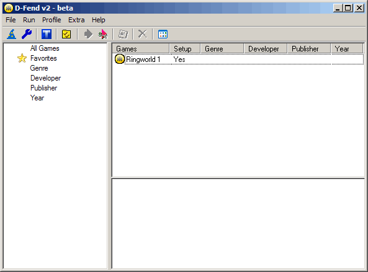Sort list by Publisher column header
Screen dimensions: 368x272
point(309,49)
